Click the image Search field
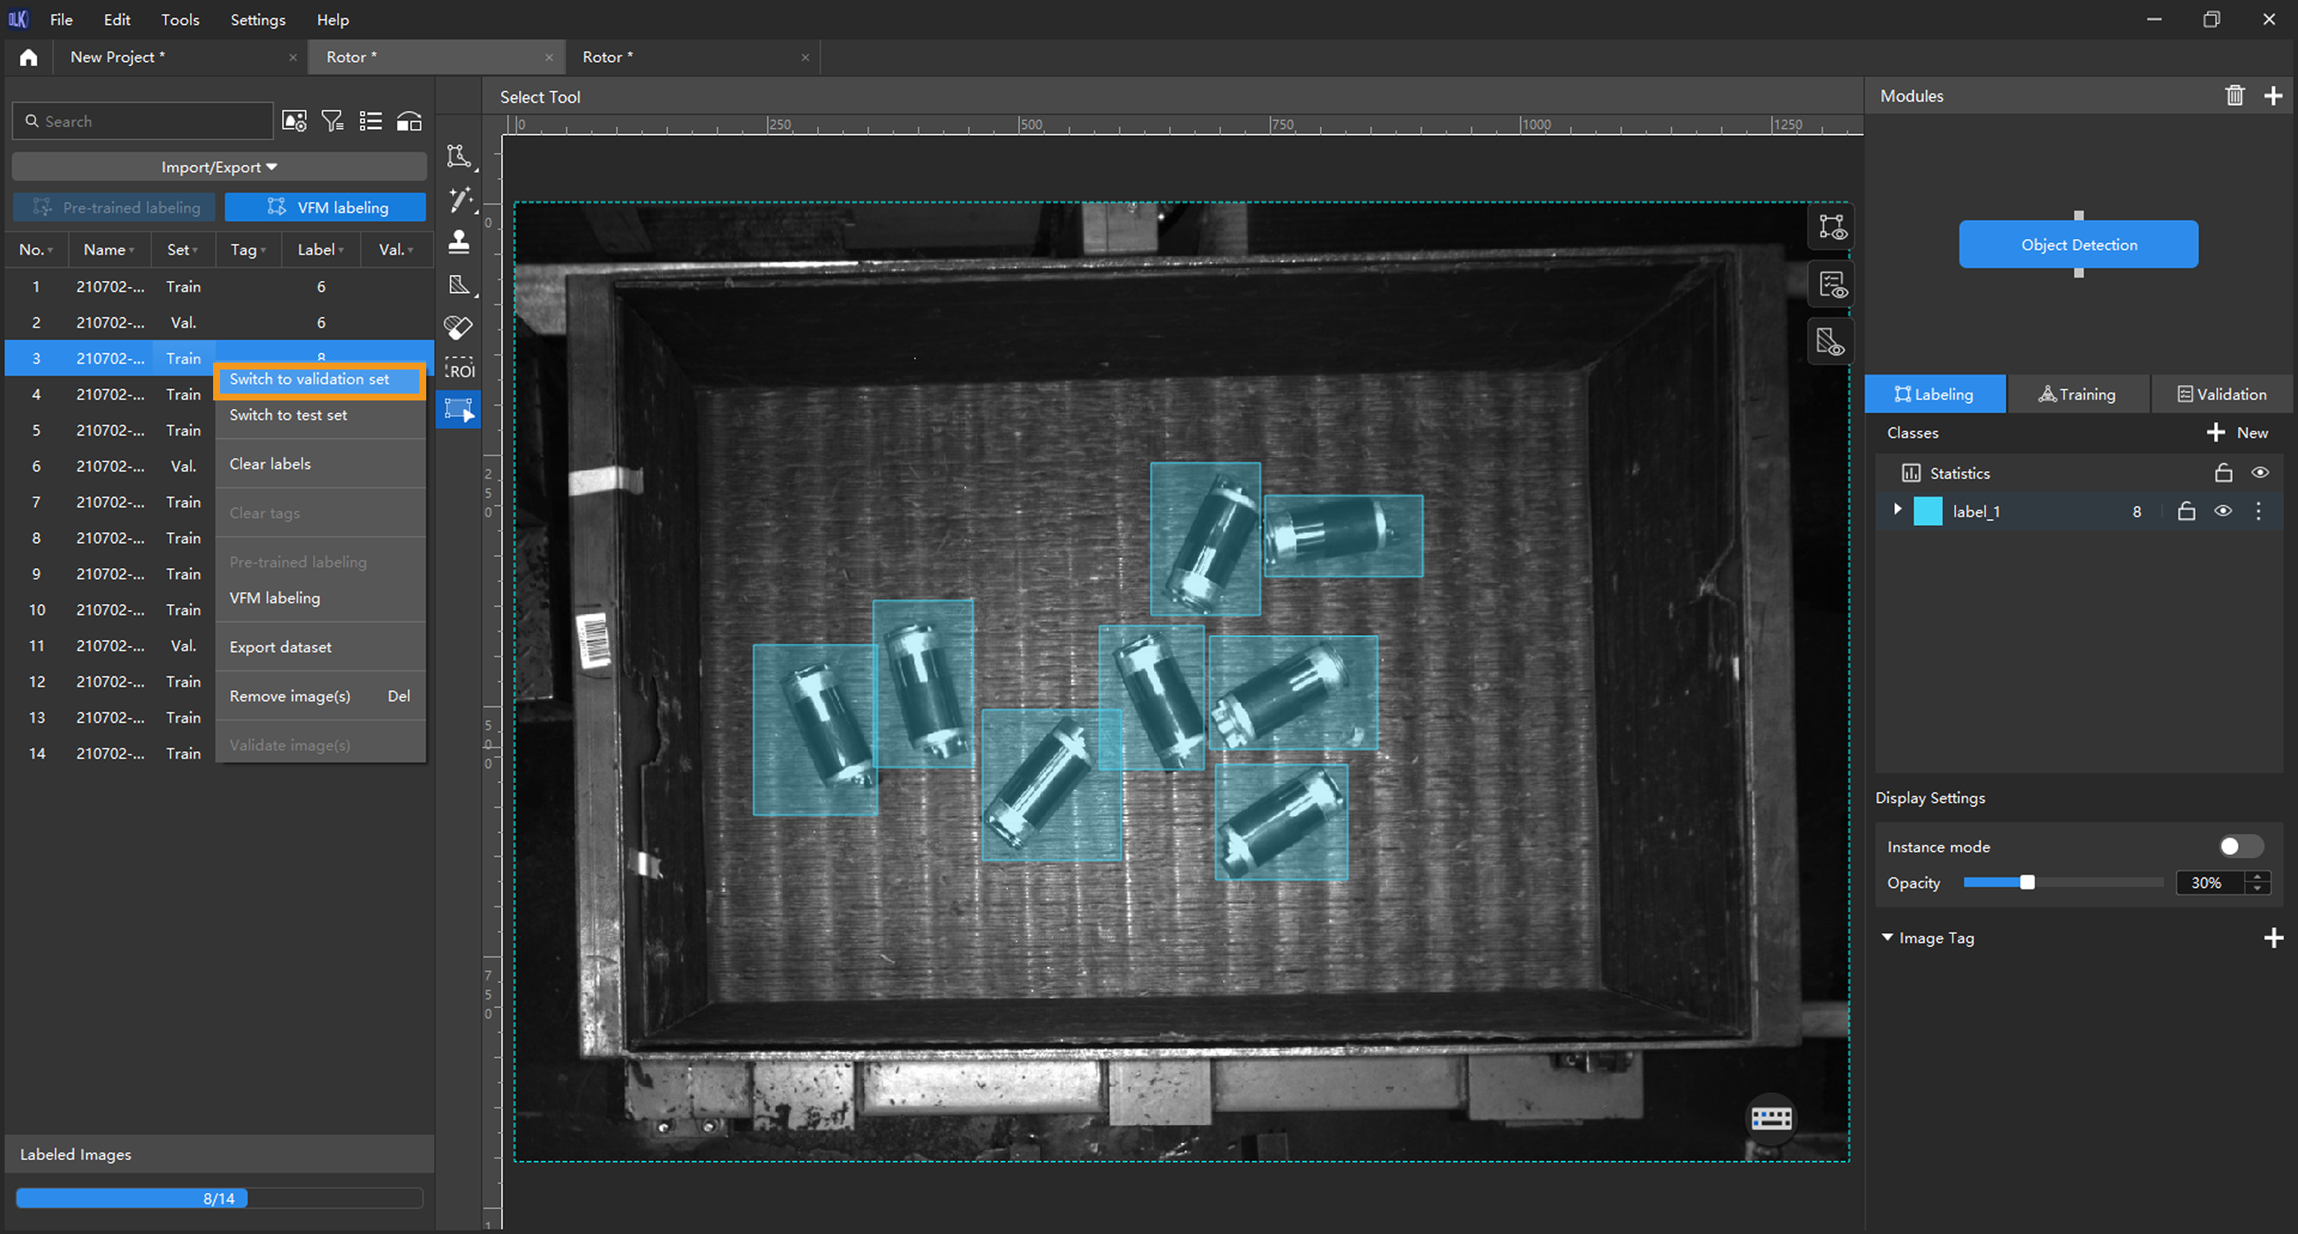2298x1234 pixels. pyautogui.click(x=143, y=120)
